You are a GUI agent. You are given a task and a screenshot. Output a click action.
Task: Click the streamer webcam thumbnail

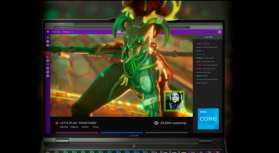[x=174, y=101]
